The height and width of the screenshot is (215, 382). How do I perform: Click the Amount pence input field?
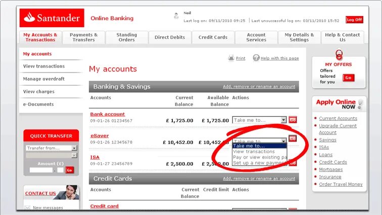[x=61, y=170]
